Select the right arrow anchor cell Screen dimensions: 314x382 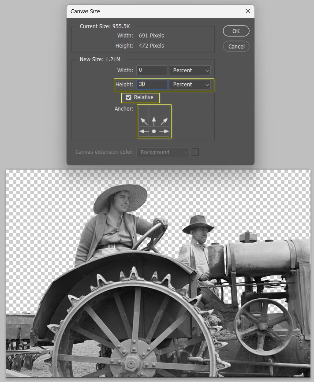point(164,131)
